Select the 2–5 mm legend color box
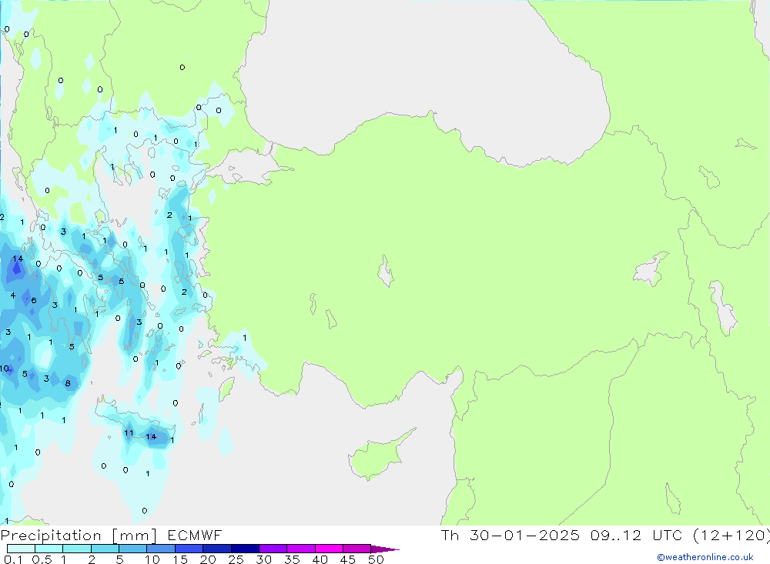The image size is (770, 564). coord(105,549)
